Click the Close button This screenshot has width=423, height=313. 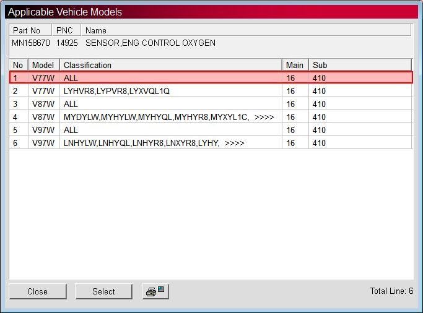38,291
